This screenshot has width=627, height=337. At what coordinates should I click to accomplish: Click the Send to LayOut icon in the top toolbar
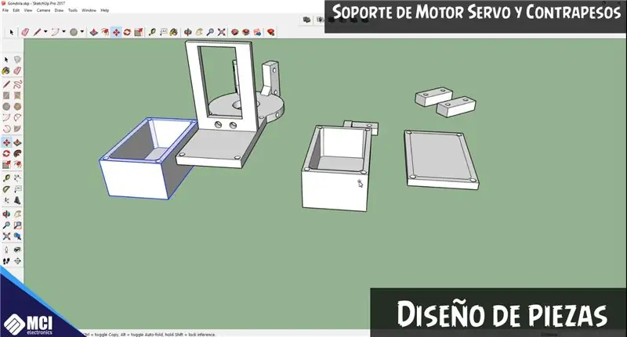[x=257, y=32]
